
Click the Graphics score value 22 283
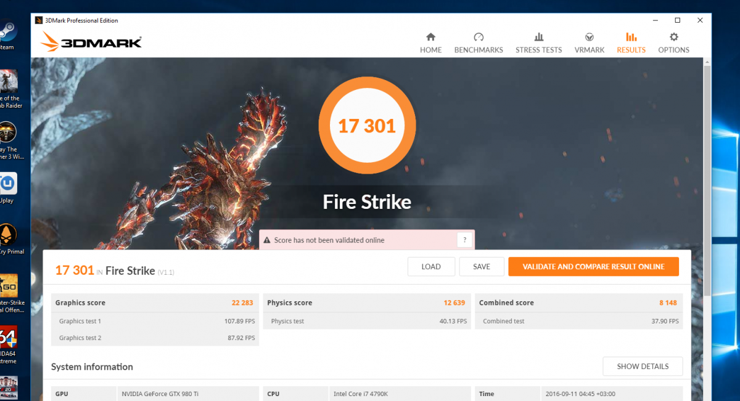point(243,302)
